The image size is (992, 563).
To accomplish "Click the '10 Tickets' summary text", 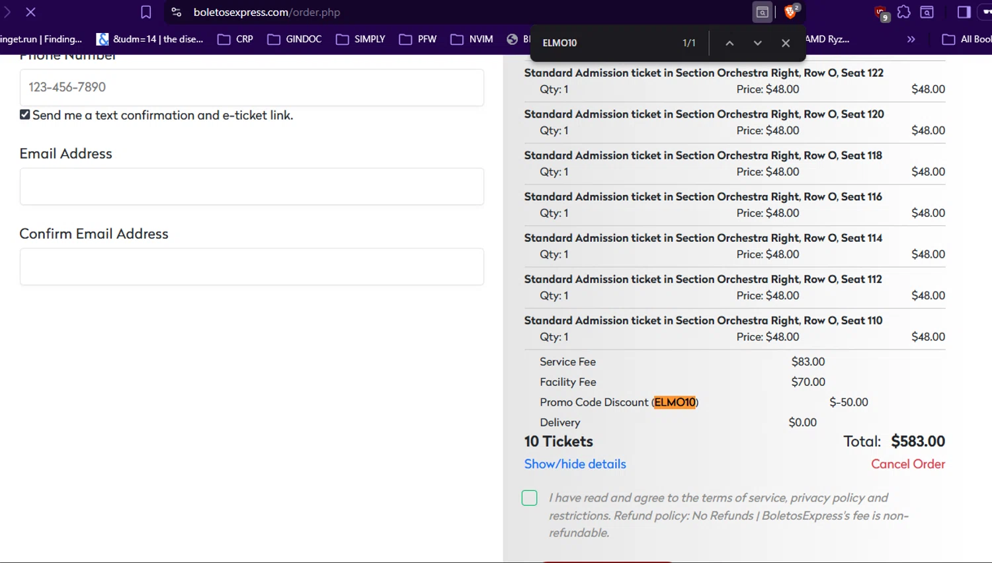I will pyautogui.click(x=559, y=441).
